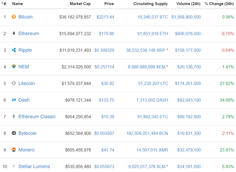Click Ethereum Classic volume $99,192,900
Image resolution: width=236 pixels, height=172 pixels.
coord(189,117)
